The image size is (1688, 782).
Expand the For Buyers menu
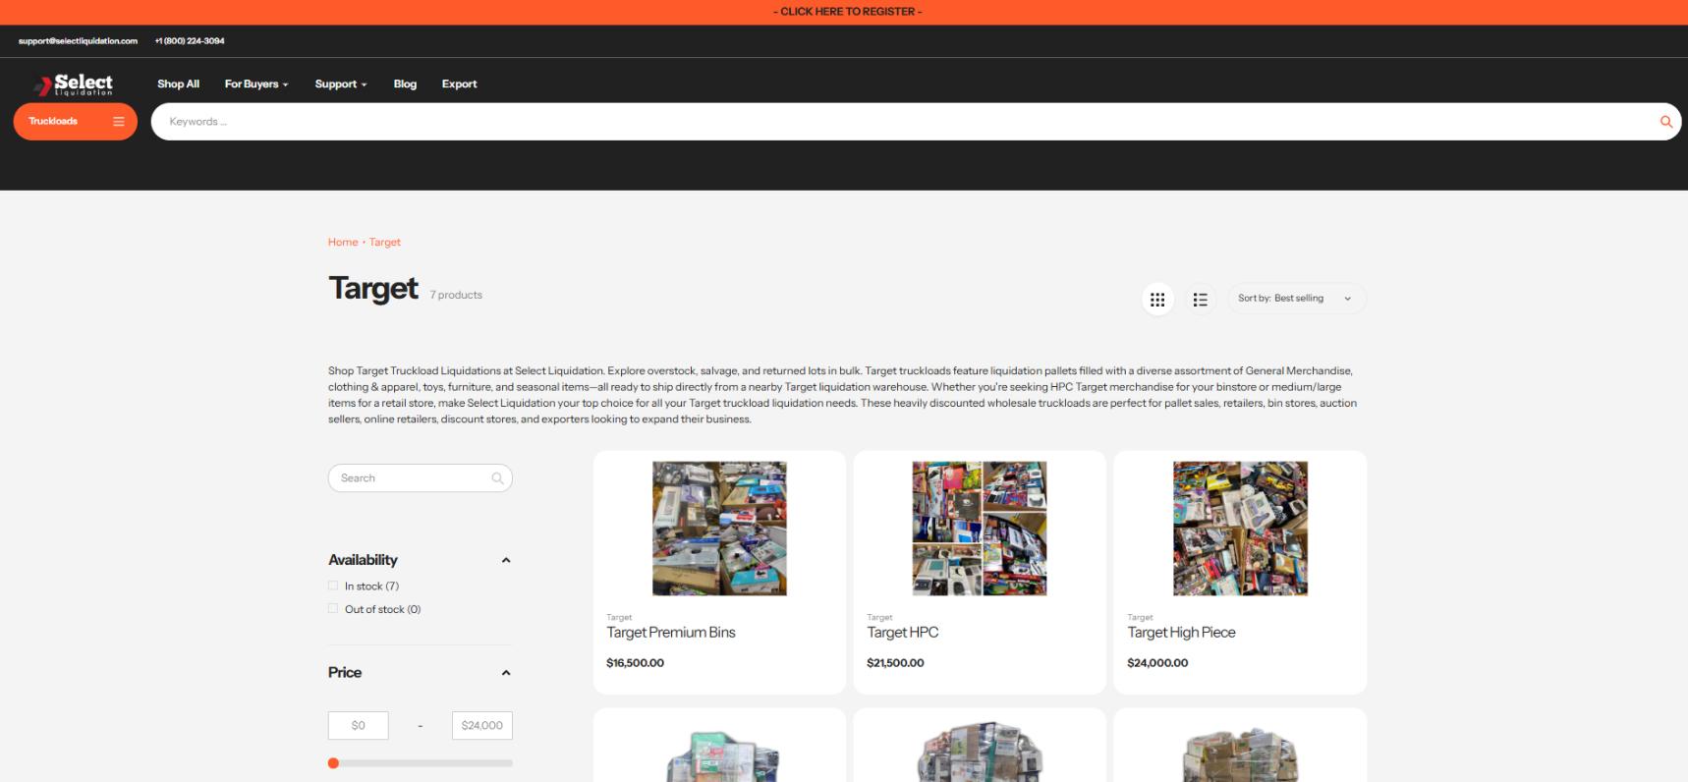[x=256, y=84]
